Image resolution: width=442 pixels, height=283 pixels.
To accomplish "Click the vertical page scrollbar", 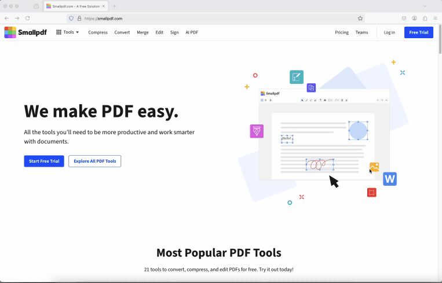I will tap(440, 39).
